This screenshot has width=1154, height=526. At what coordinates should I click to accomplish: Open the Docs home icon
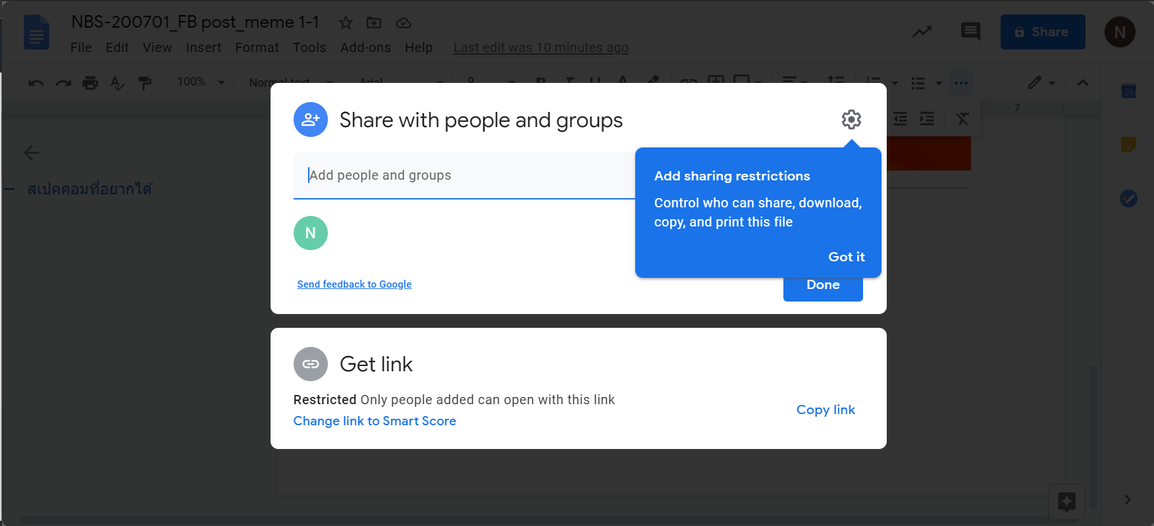pos(36,32)
